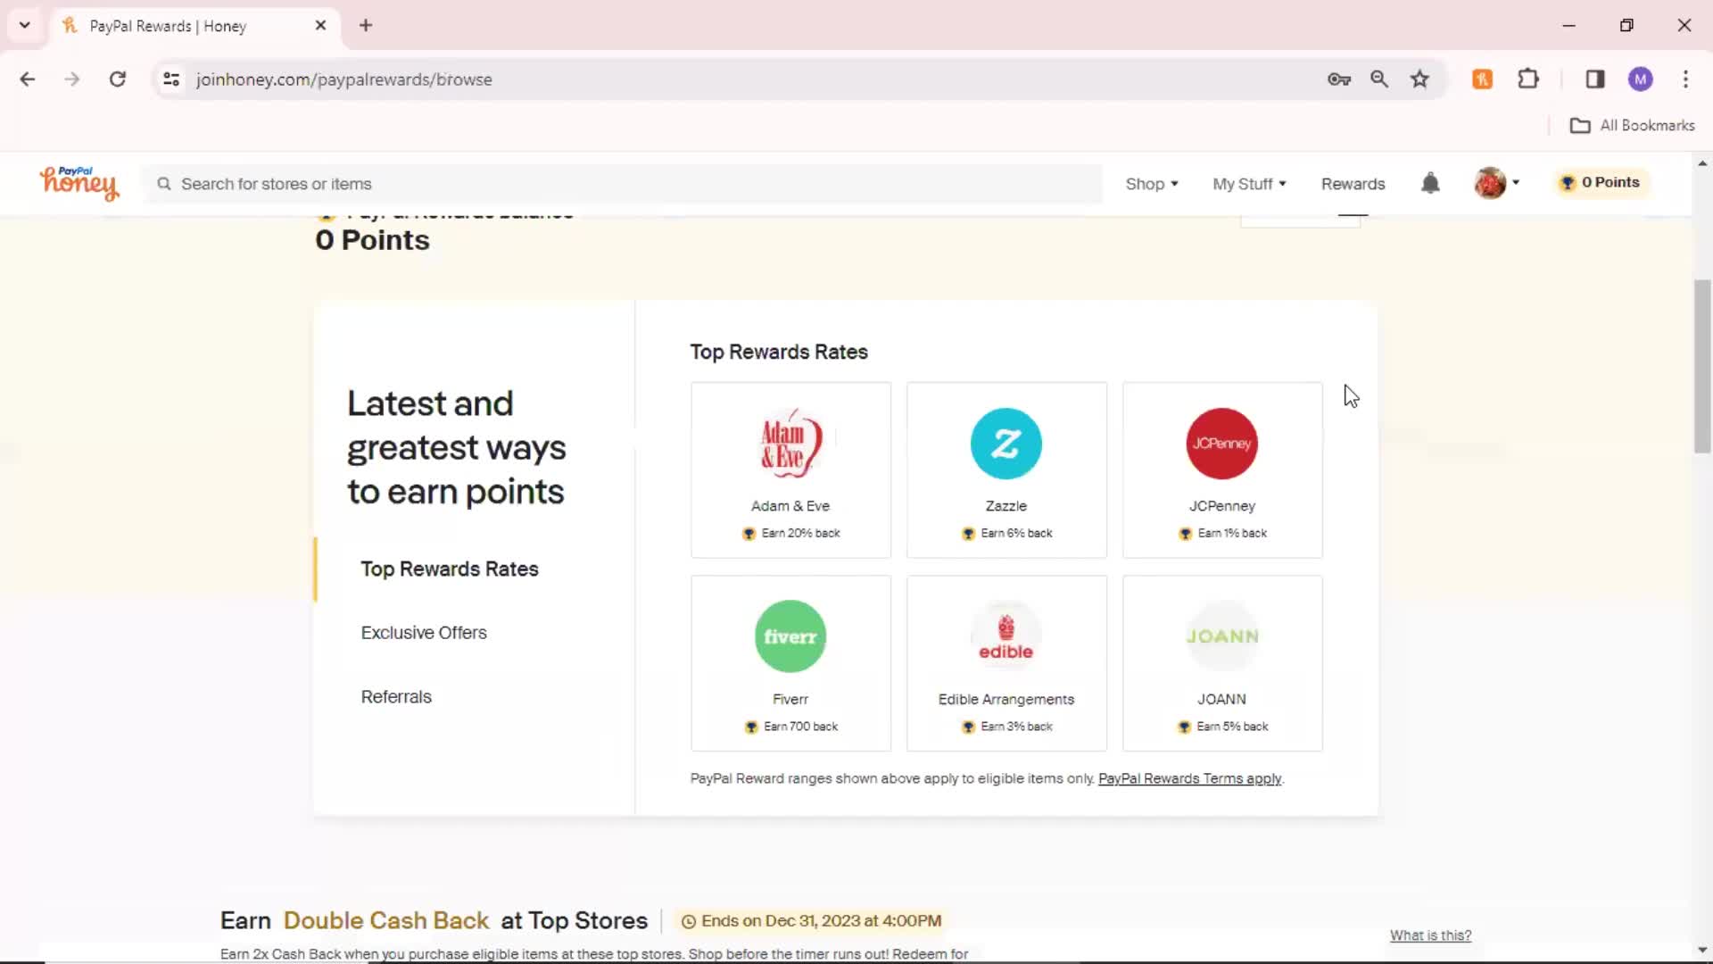1713x964 pixels.
Task: Switch to the Exclusive Offers tab
Action: (x=424, y=633)
